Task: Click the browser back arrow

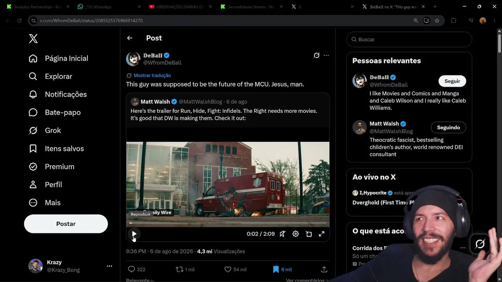Action: tap(7, 21)
